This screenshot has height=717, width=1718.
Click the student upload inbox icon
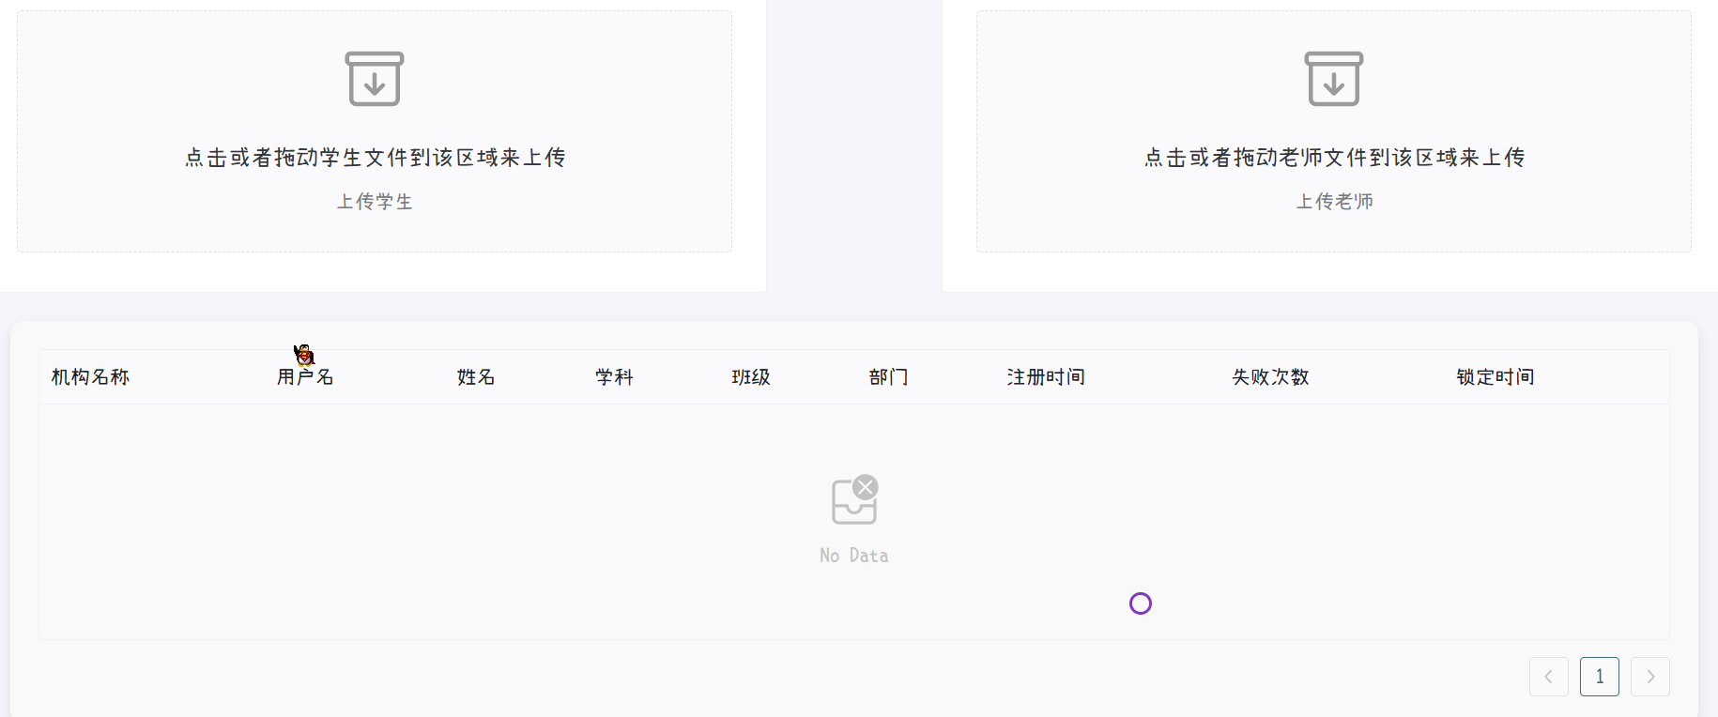pyautogui.click(x=375, y=79)
